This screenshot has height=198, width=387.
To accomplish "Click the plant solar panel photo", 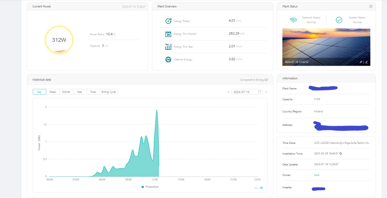I will [x=326, y=47].
